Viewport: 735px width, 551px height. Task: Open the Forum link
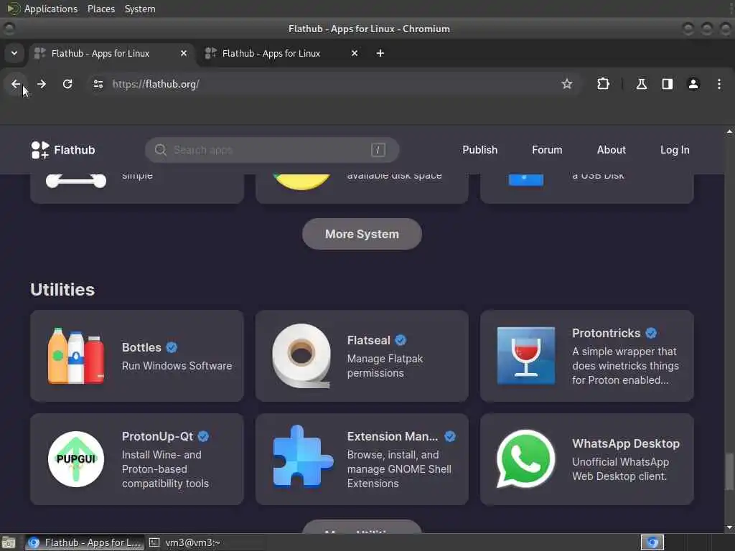point(546,150)
